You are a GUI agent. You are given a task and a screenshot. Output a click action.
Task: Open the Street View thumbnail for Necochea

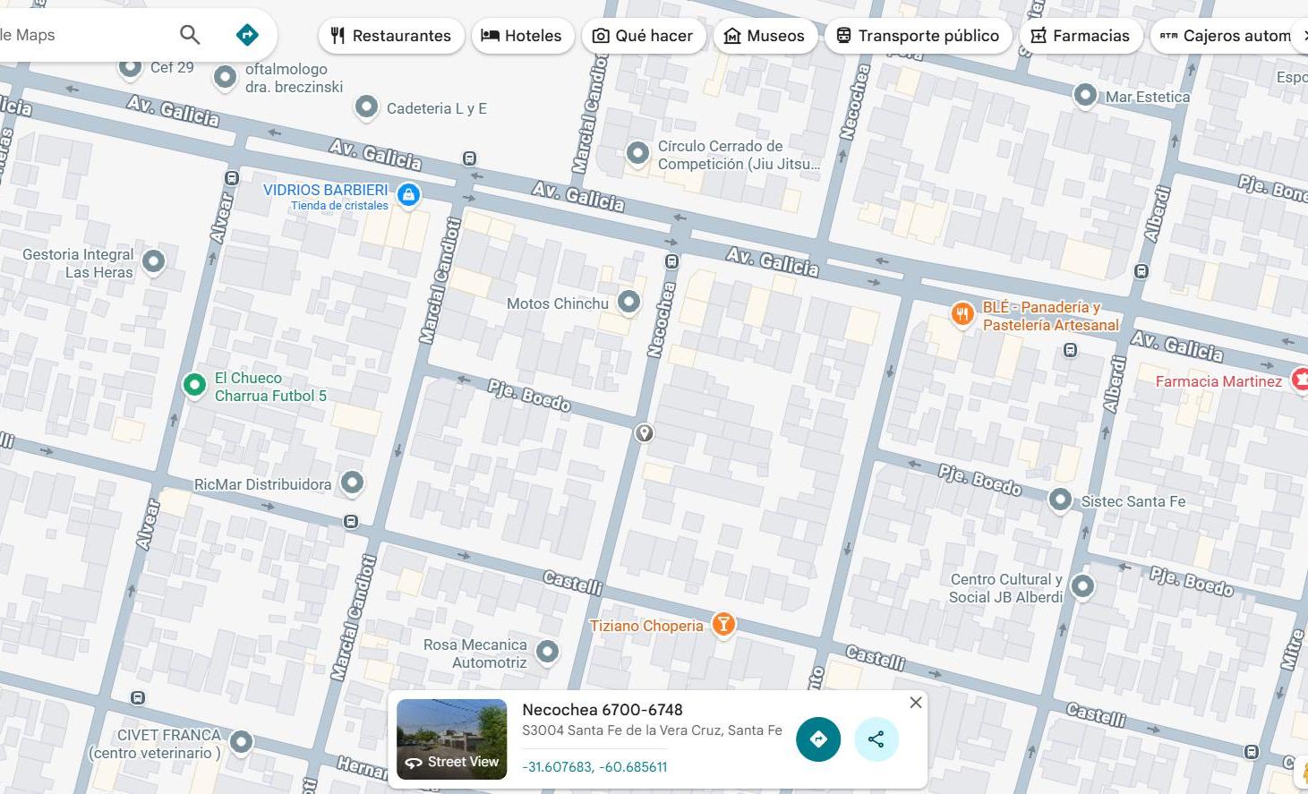click(x=452, y=739)
